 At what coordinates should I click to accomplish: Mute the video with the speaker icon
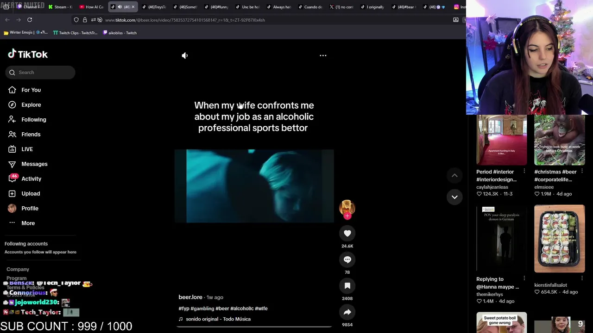tap(185, 55)
